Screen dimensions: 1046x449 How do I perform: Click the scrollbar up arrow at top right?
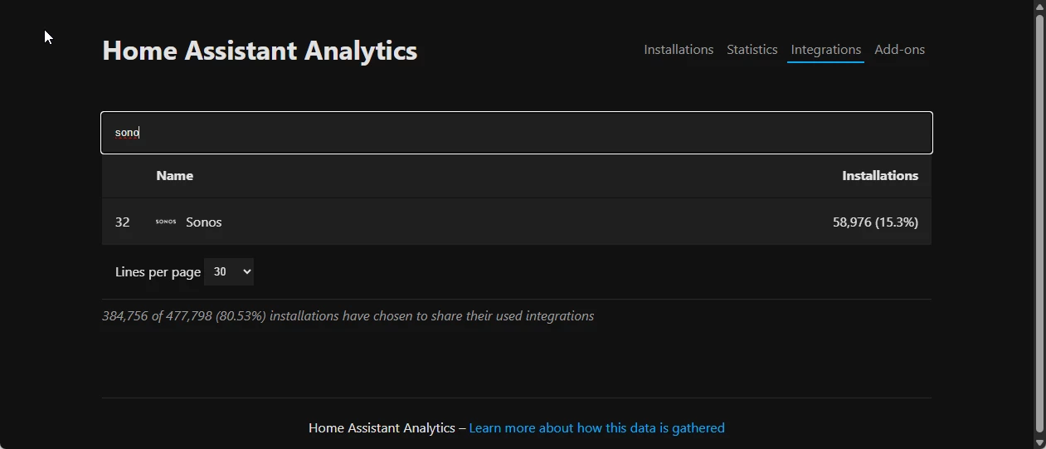tap(1039, 7)
